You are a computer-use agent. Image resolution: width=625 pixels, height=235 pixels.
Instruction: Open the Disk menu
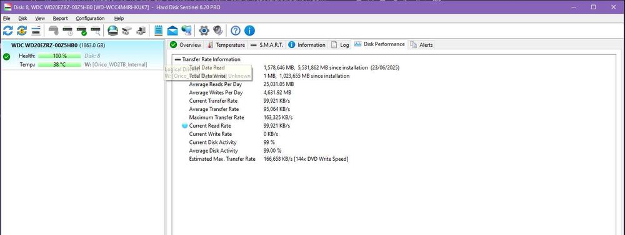point(22,18)
